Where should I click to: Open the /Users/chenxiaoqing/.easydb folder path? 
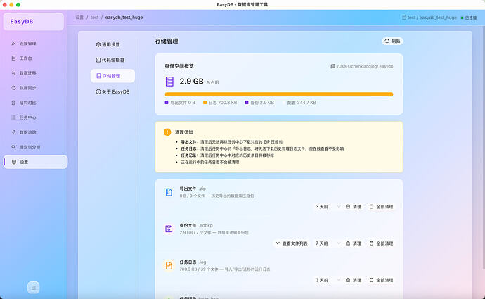(x=362, y=66)
